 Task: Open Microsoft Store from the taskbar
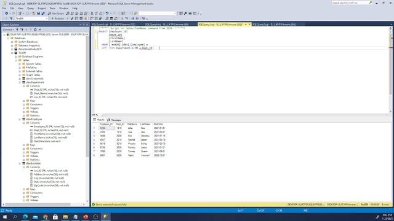pos(55,217)
